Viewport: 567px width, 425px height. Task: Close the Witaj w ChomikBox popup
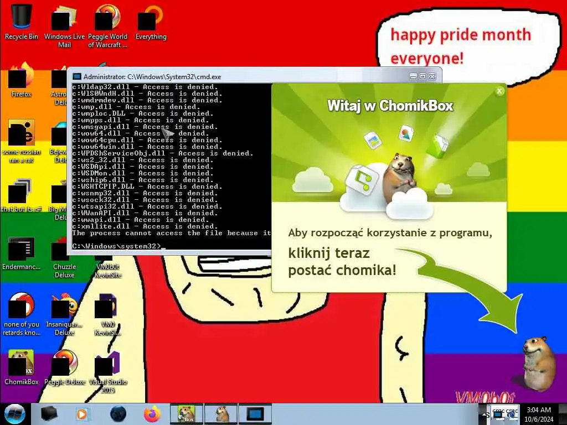click(499, 91)
